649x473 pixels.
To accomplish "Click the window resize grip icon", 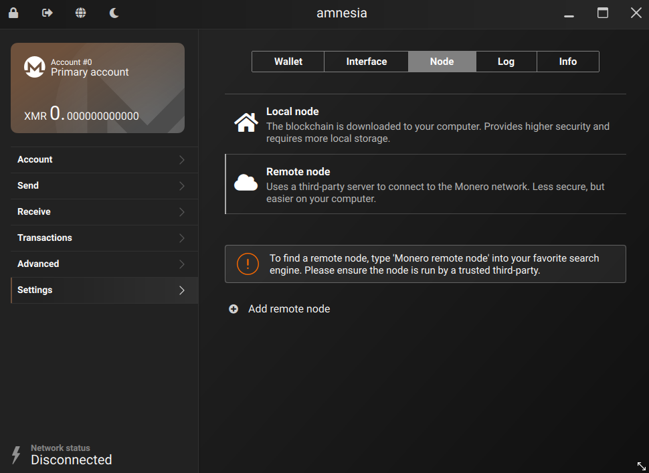I will pyautogui.click(x=641, y=466).
